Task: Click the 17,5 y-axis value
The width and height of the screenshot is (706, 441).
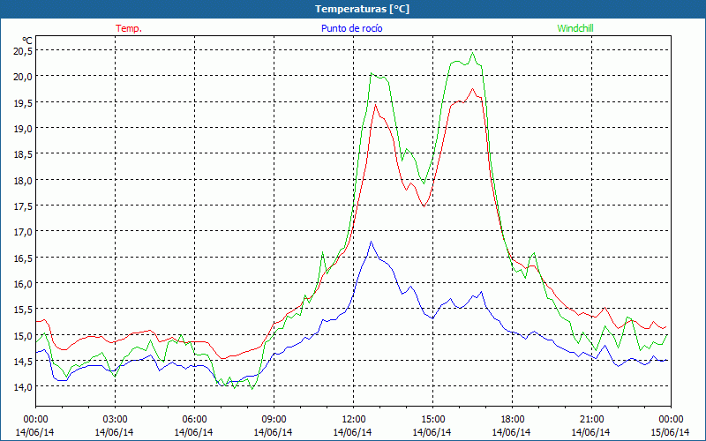Action: (22, 206)
